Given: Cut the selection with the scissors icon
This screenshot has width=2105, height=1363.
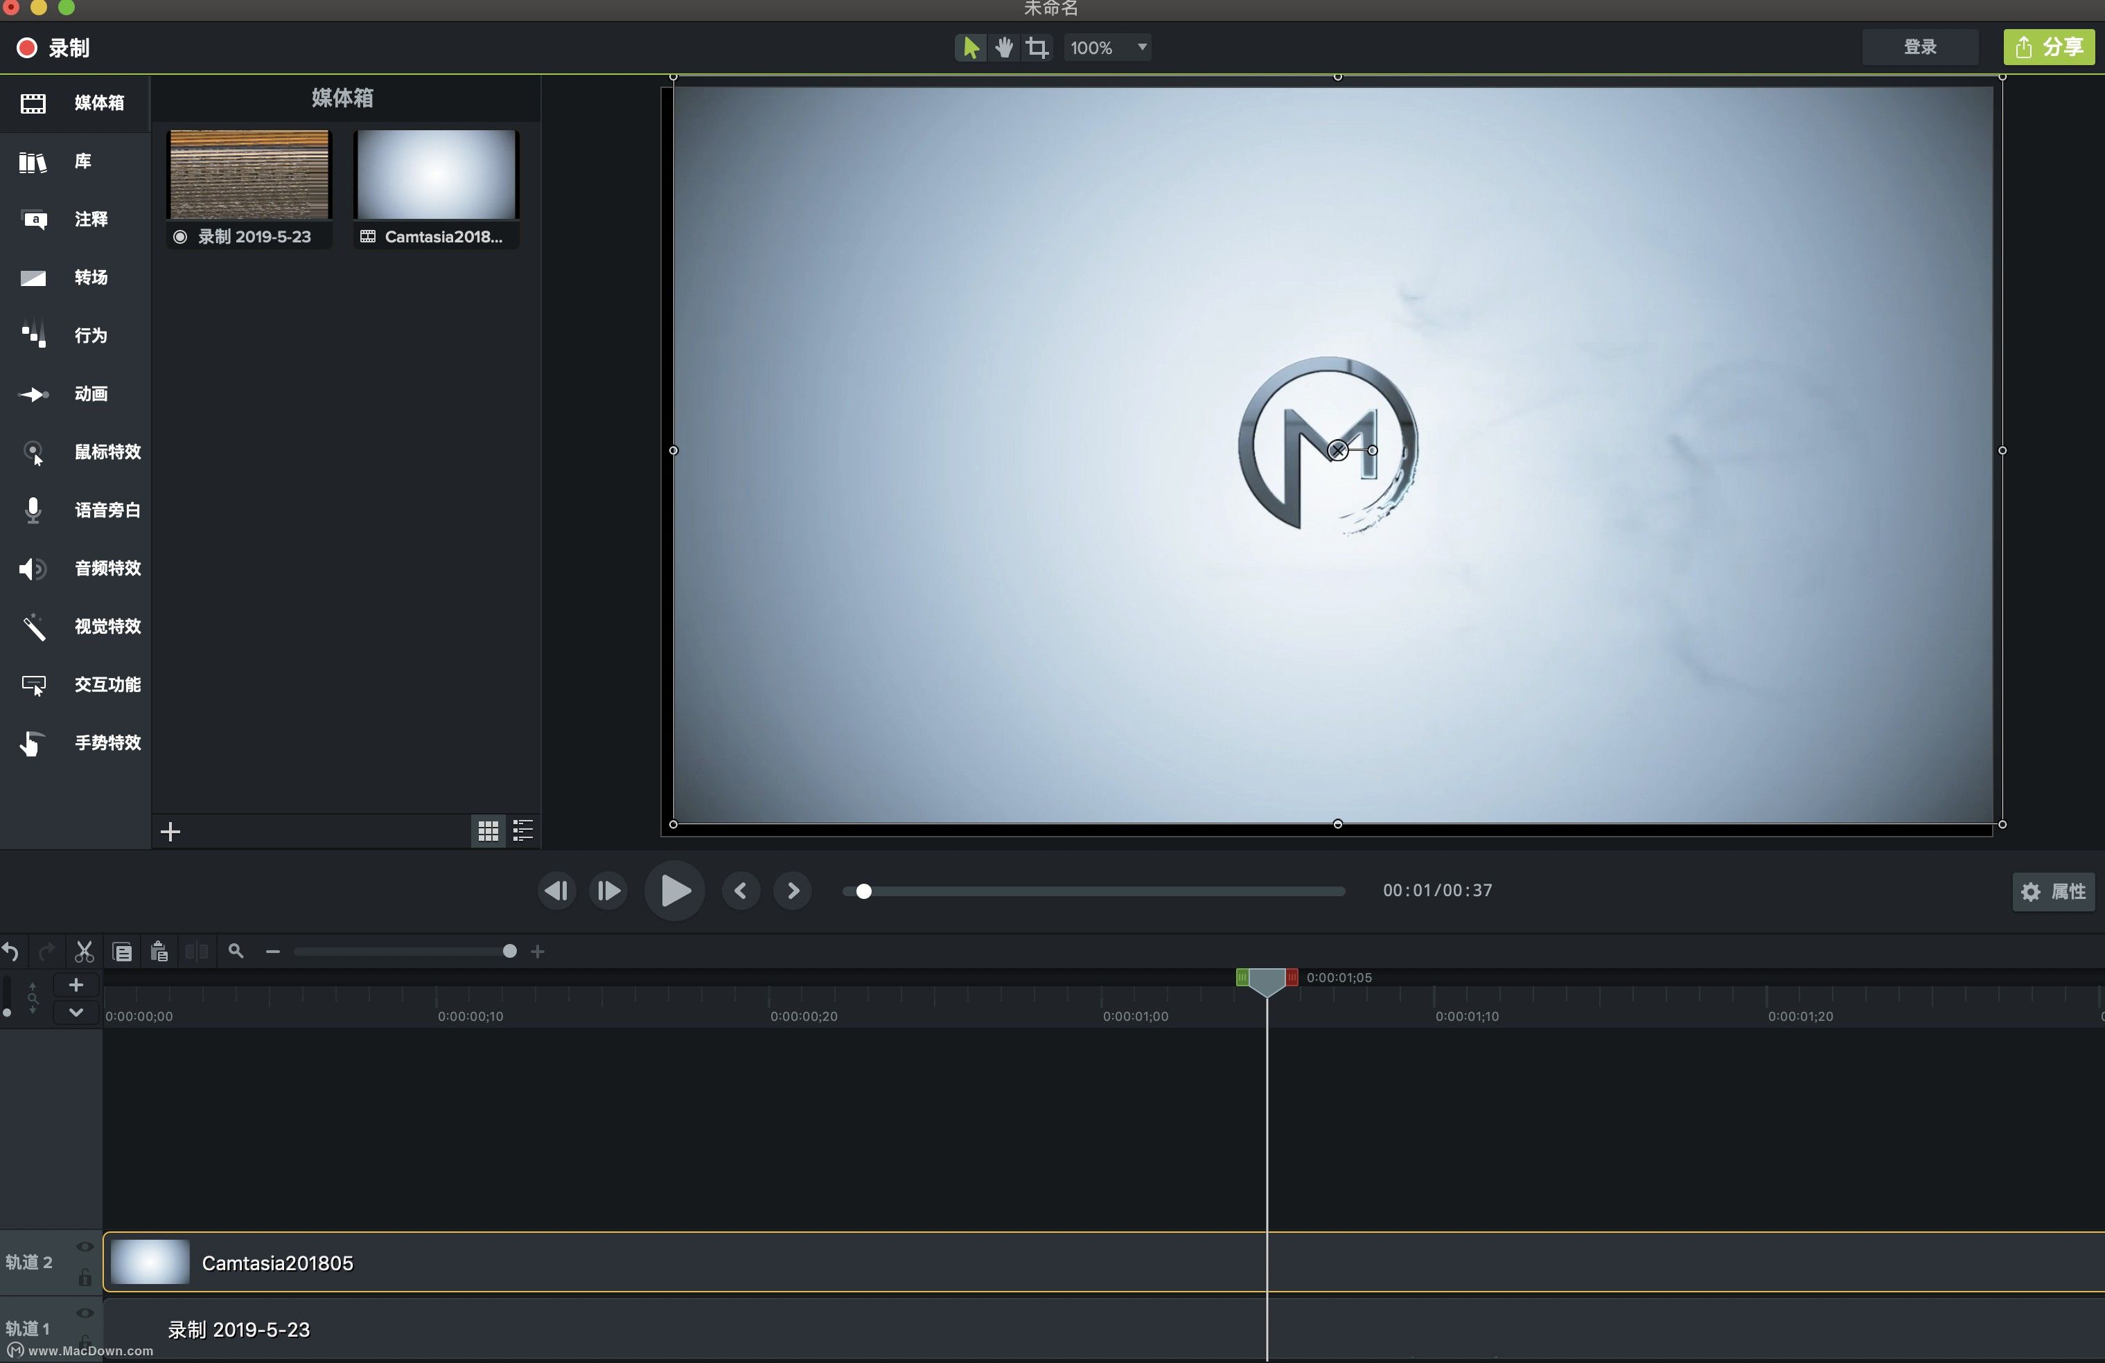Looking at the screenshot, I should pos(84,952).
